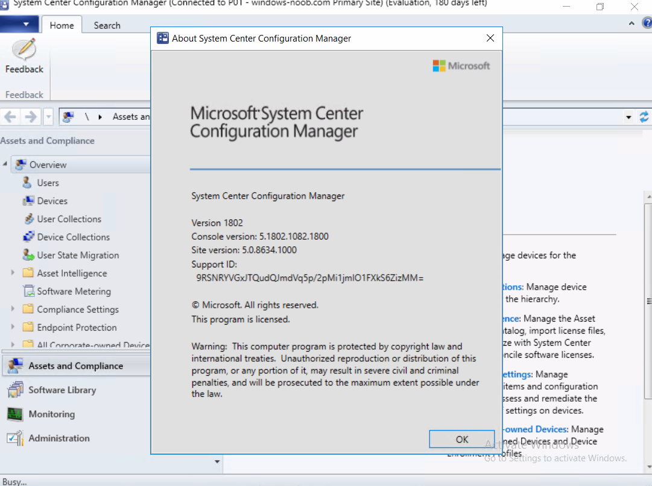
Task: Select the Overview node icon
Action: click(21, 165)
